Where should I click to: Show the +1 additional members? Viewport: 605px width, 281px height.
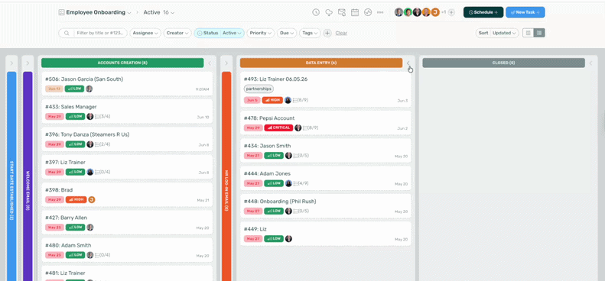coord(444,12)
